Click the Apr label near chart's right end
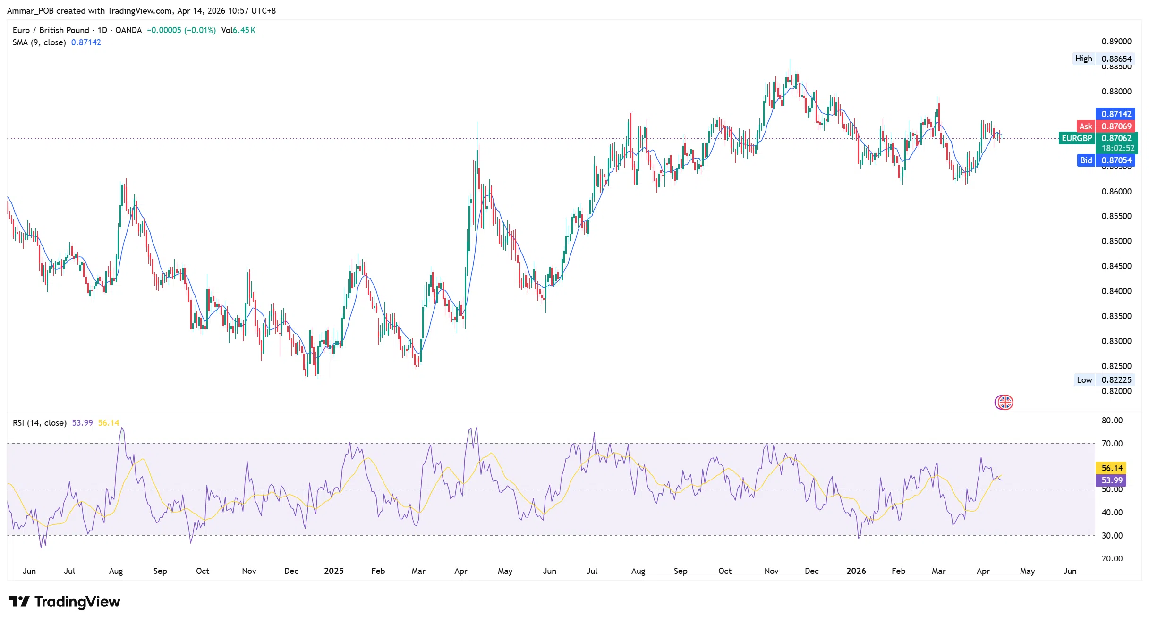 tap(983, 571)
